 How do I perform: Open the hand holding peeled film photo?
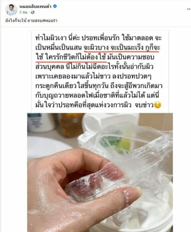coord(100,173)
